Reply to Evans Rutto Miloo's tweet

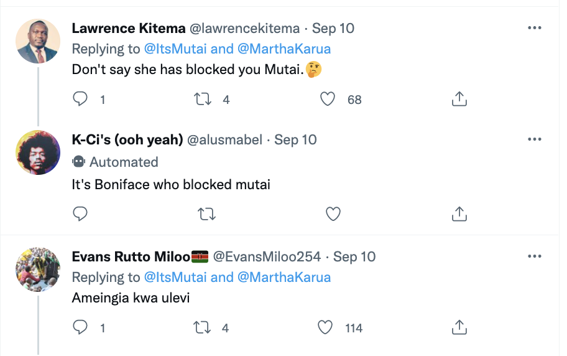coord(80,327)
